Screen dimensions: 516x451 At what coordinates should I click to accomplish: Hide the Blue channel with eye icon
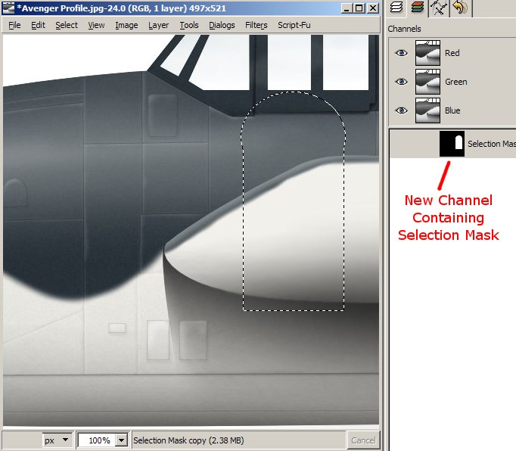pyautogui.click(x=402, y=110)
